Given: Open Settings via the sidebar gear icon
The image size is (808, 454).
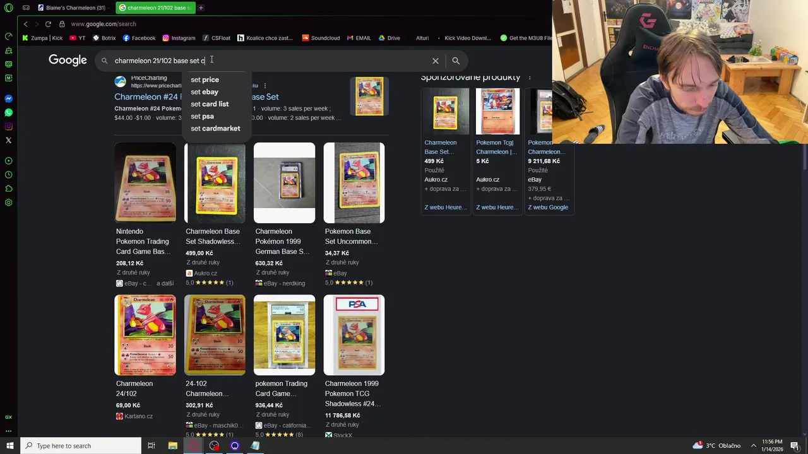Looking at the screenshot, I should (8, 202).
